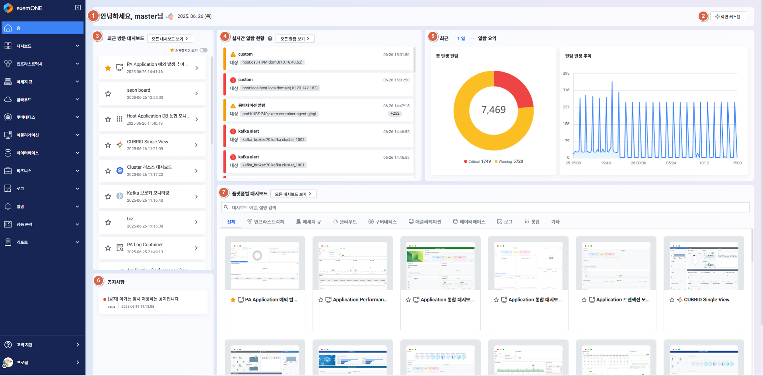Click the home icon in sidebar

tap(8, 28)
